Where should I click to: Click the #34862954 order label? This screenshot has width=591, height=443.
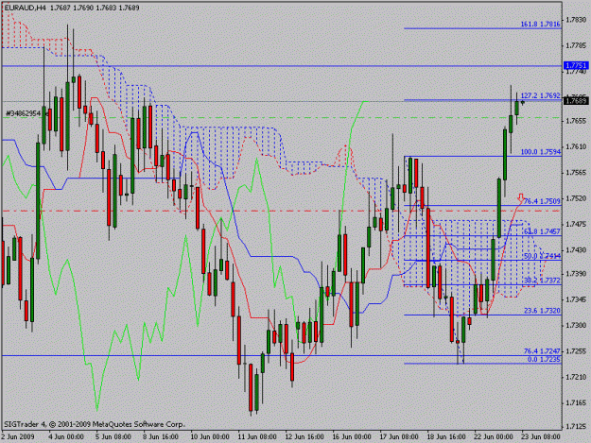[x=24, y=113]
